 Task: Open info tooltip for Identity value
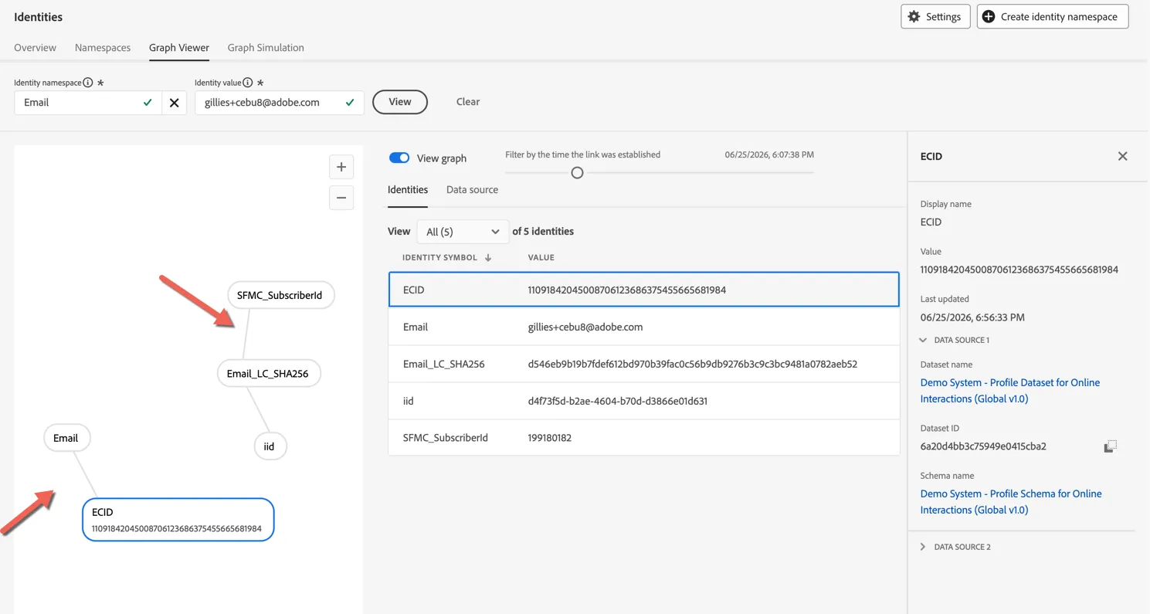click(247, 83)
